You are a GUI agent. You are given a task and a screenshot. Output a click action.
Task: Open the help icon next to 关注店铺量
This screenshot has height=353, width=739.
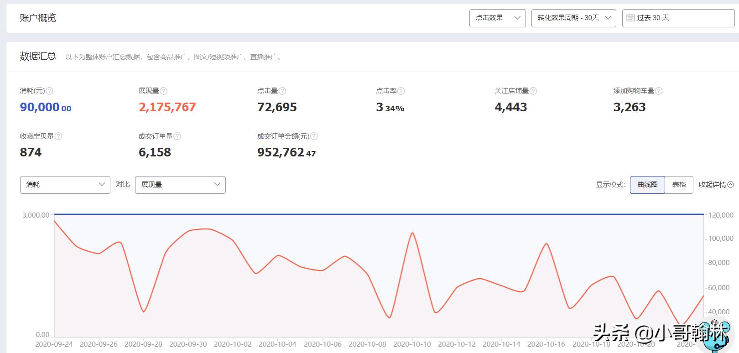(x=533, y=91)
